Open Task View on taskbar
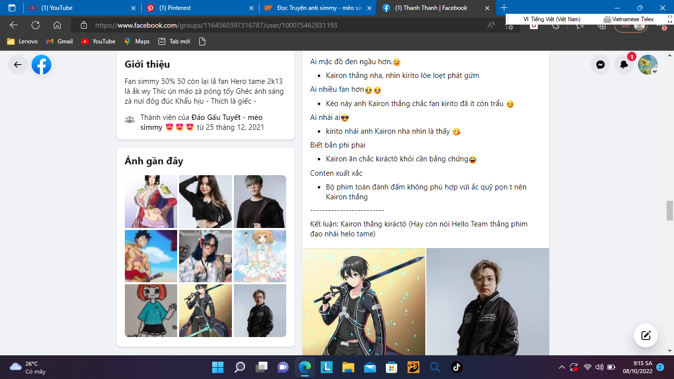The height and width of the screenshot is (379, 674). coord(261,367)
